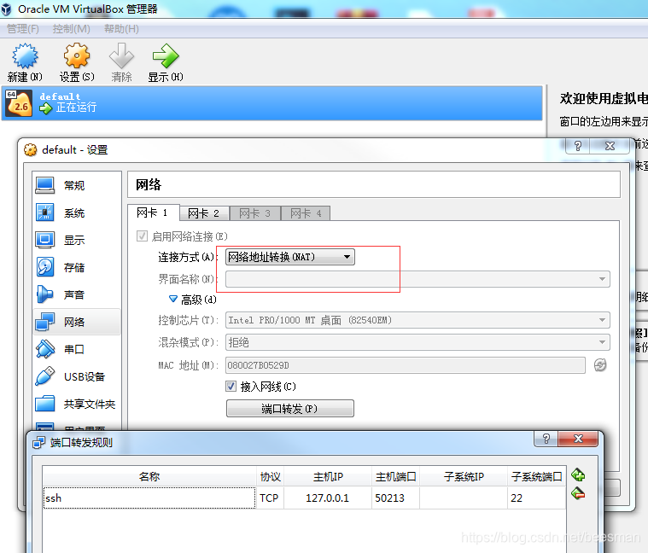Image resolution: width=648 pixels, height=553 pixels.
Task: Click the 协议 column header
Action: pos(270,476)
